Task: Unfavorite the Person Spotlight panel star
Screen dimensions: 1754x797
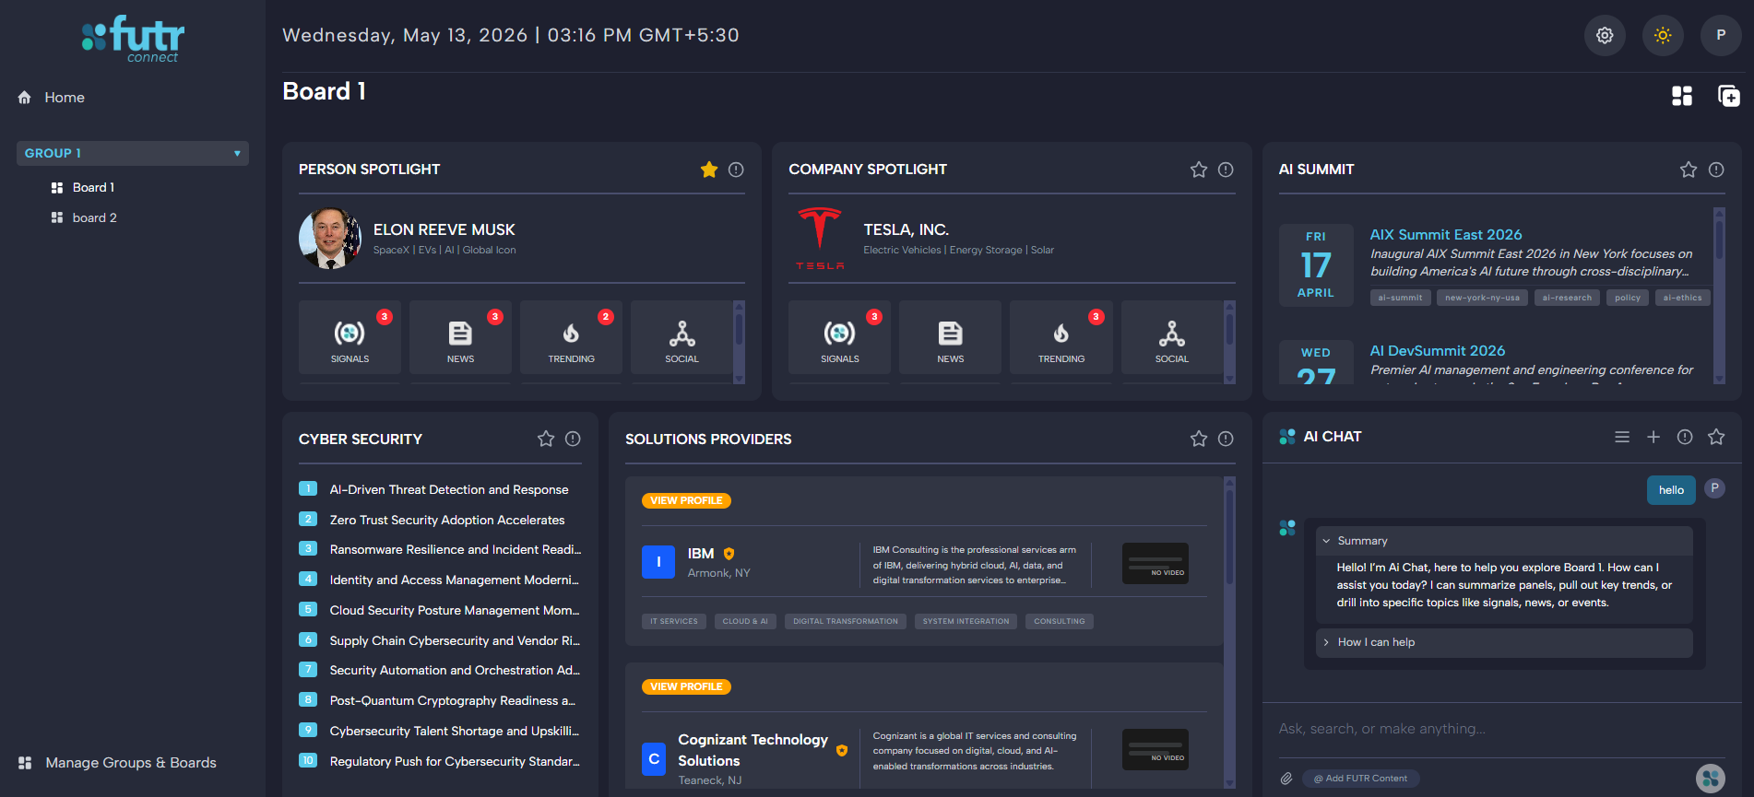Action: tap(709, 170)
